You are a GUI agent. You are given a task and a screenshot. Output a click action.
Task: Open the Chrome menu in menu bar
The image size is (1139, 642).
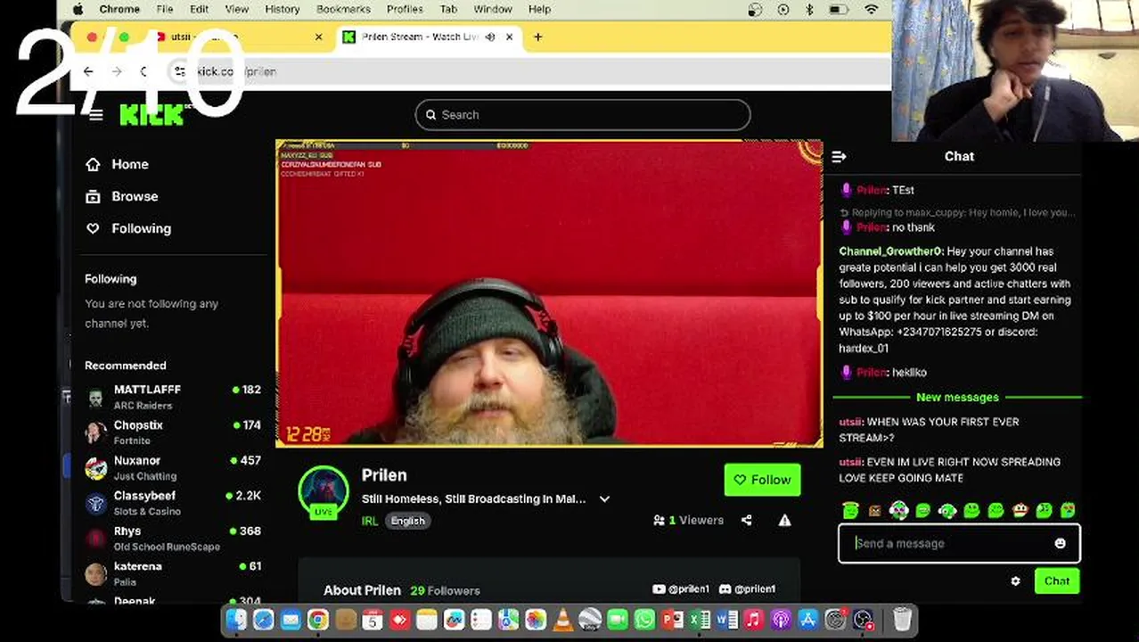point(119,9)
